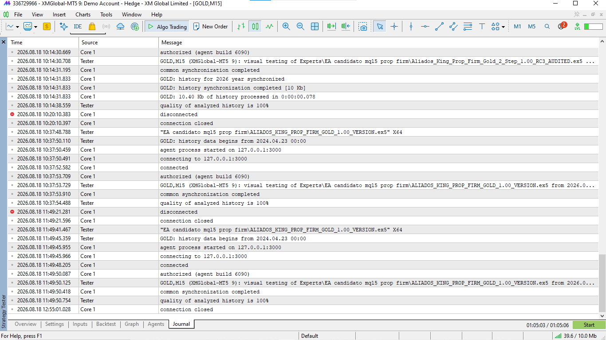Select the 12:55:01.028 connection closed row

click(303, 309)
